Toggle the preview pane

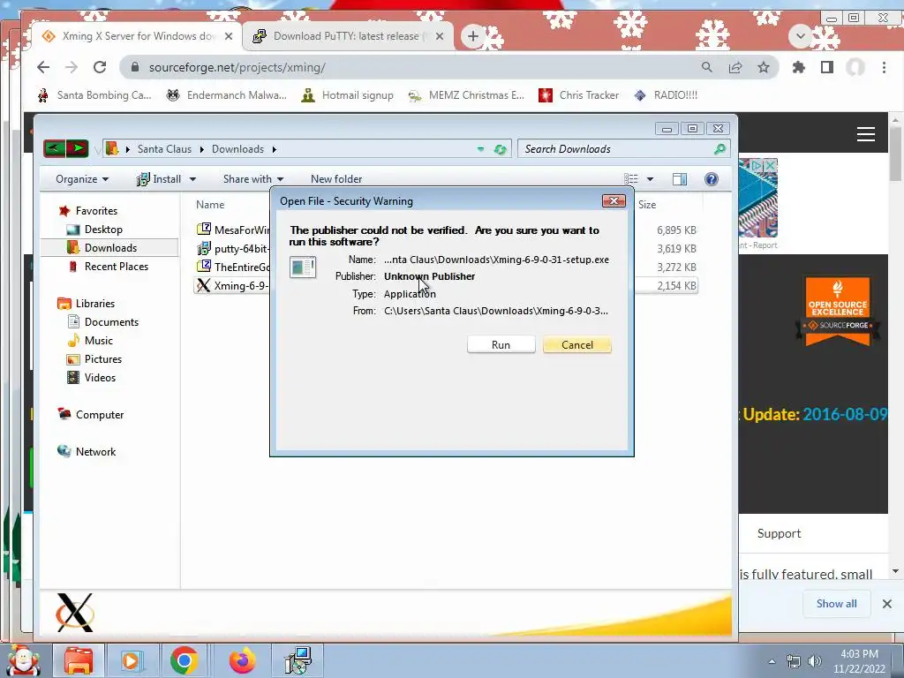680,179
